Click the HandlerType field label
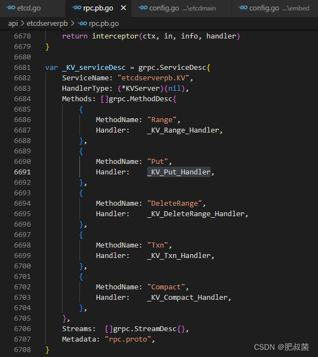The image size is (318, 357). pos(85,89)
